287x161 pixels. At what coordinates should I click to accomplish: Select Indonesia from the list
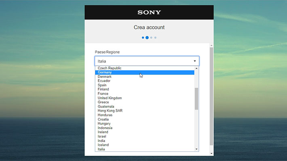145,128
